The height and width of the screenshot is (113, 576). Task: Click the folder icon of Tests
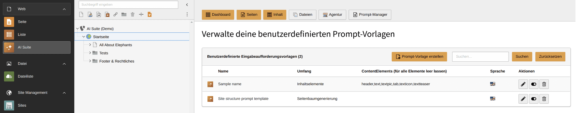[95, 53]
